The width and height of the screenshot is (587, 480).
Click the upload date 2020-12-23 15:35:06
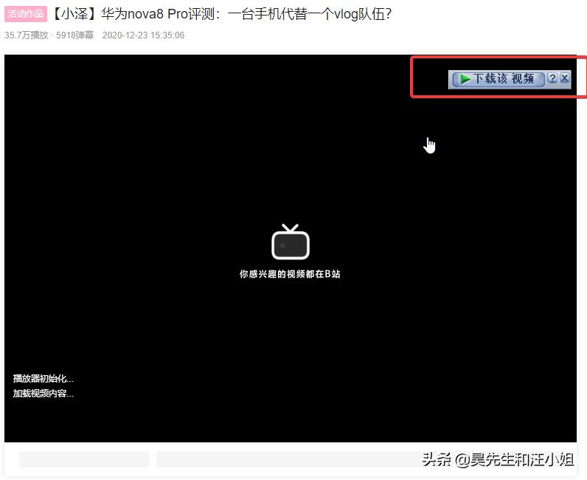143,35
